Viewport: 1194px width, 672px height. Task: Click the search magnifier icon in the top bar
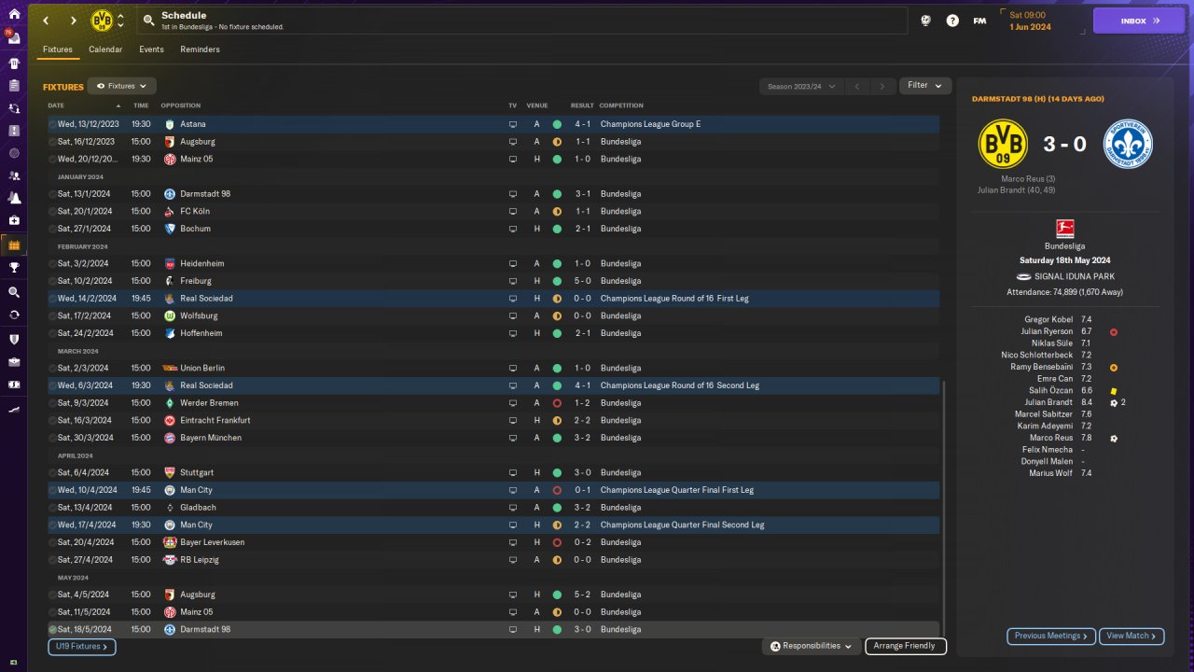coord(150,21)
